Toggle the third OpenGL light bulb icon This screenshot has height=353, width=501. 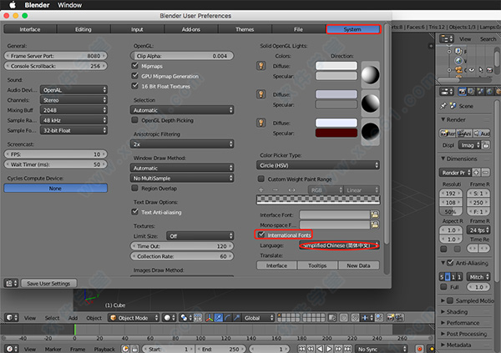pyautogui.click(x=261, y=123)
